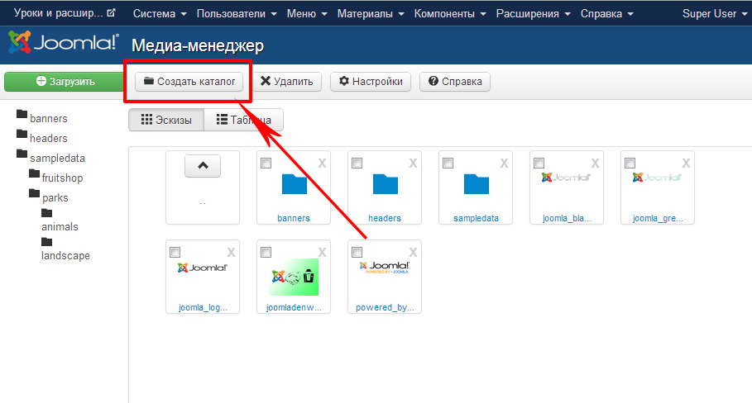Open the Расширения dropdown menu
The width and height of the screenshot is (752, 403).
[x=534, y=14]
